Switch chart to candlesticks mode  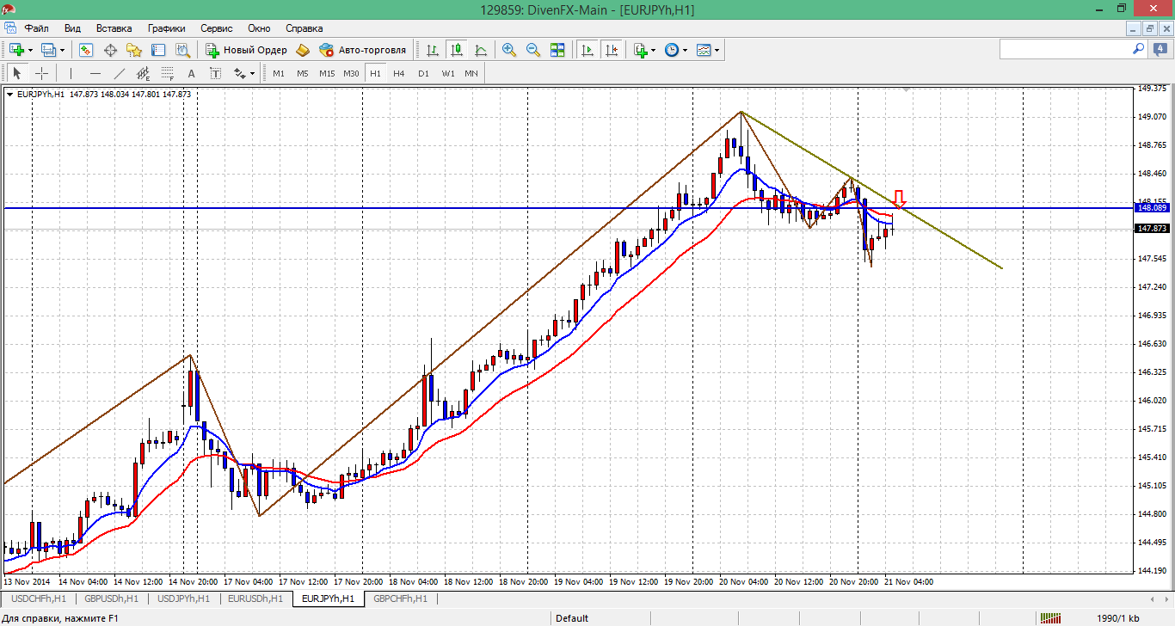point(457,50)
